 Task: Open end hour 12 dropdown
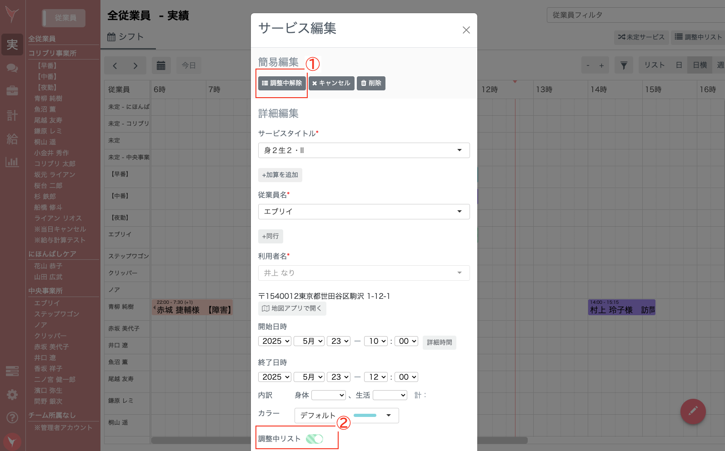(376, 377)
